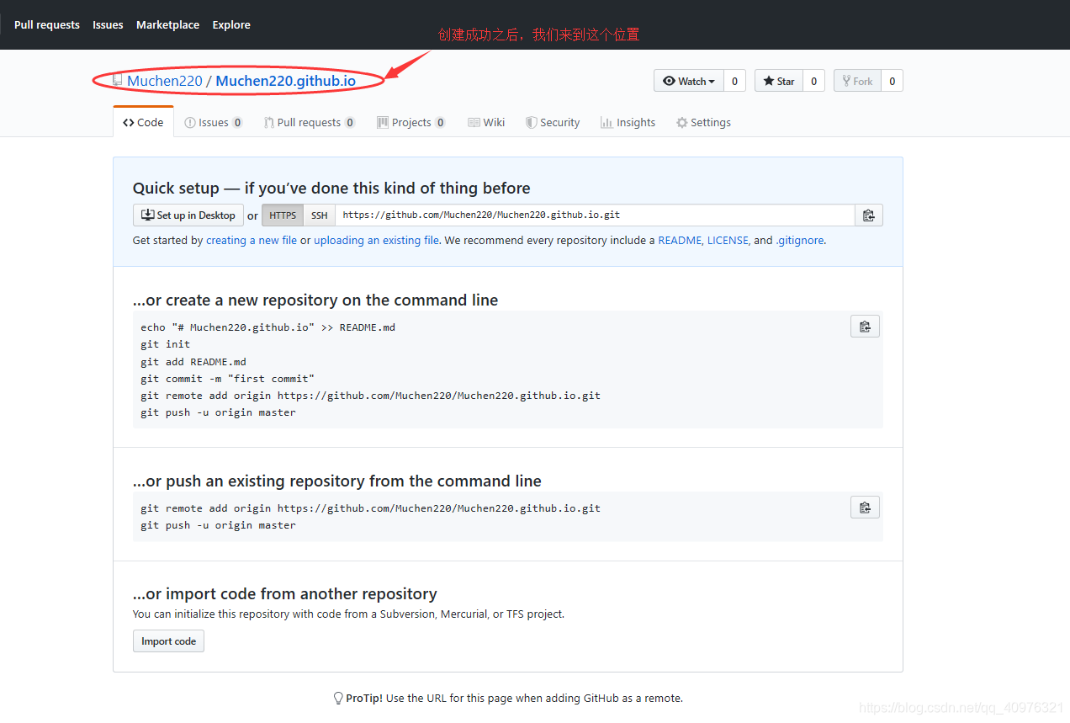
Task: Copy the clone URL with clipboard icon
Action: tap(869, 215)
